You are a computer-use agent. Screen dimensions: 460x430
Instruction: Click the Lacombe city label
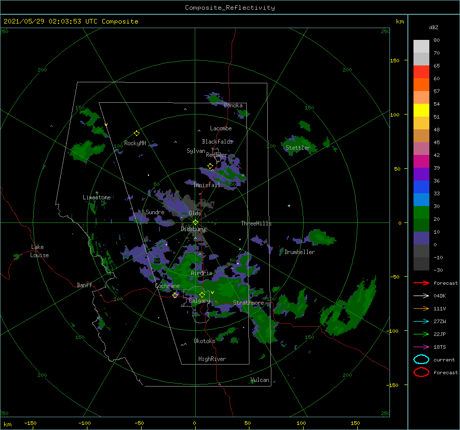coord(221,128)
